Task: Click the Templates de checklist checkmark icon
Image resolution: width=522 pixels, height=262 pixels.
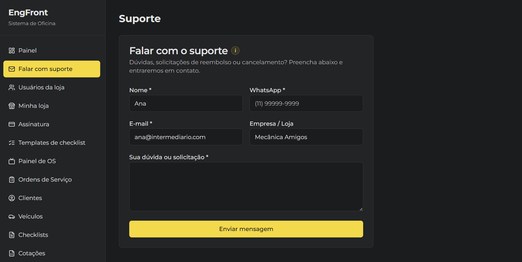Action: pyautogui.click(x=11, y=142)
